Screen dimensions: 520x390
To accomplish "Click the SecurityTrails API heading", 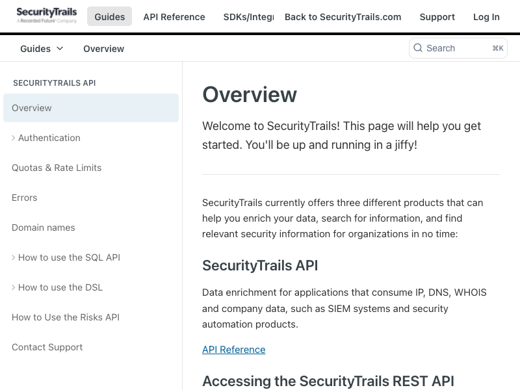I will (x=260, y=265).
